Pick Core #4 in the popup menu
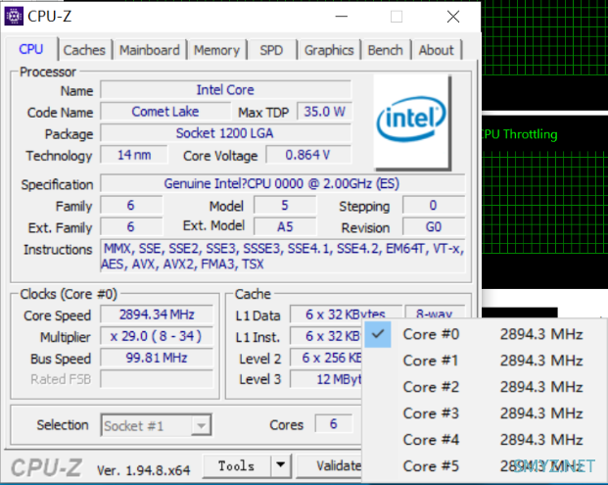Viewport: 608px width, 485px height. (485, 440)
